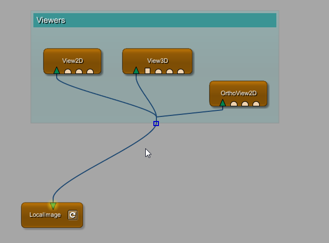Click leftmost half-circle connector on OrthoView2D
The width and height of the screenshot is (329, 243).
tap(234, 104)
